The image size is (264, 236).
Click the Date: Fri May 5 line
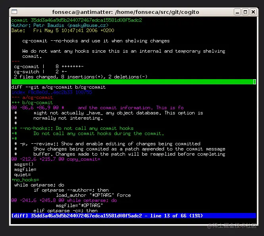[63, 30]
